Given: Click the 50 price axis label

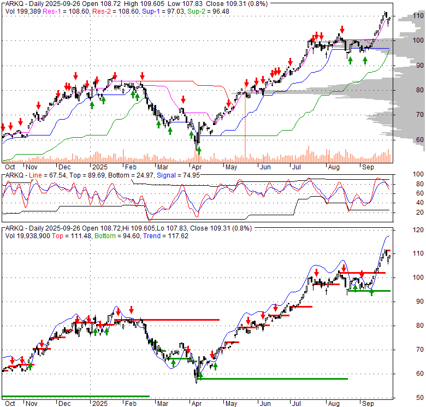Looking at the screenshot, I should [x=420, y=398].
